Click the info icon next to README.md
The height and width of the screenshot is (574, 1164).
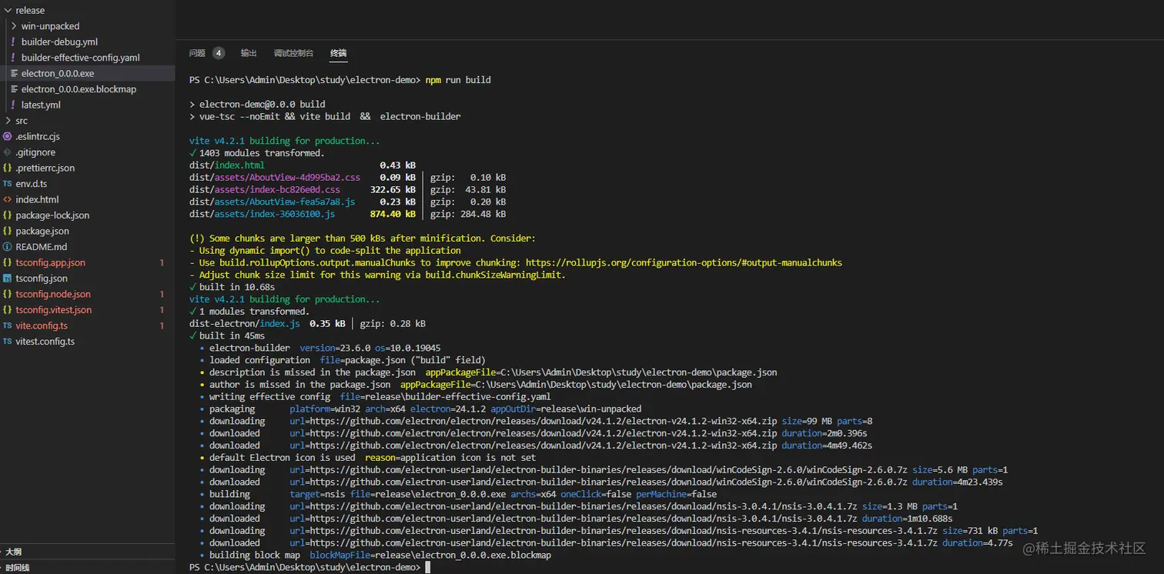click(x=8, y=247)
